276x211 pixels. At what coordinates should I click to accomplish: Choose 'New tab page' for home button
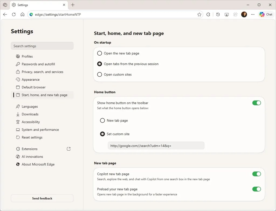click(102, 120)
